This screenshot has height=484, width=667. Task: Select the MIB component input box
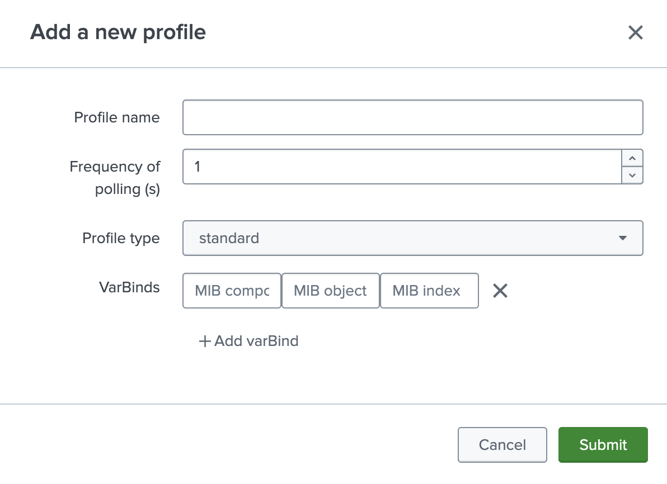(232, 291)
